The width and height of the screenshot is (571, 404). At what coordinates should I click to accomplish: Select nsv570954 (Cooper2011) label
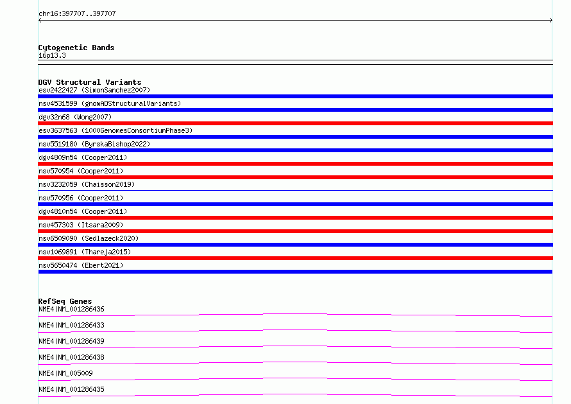[81, 171]
